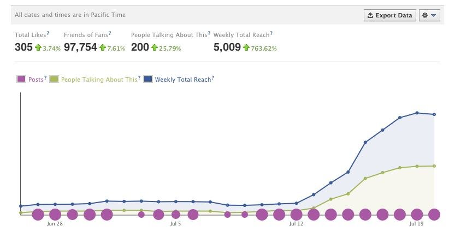The width and height of the screenshot is (455, 232).
Task: Click the help question mark after blue legend label
Action: (x=212, y=78)
